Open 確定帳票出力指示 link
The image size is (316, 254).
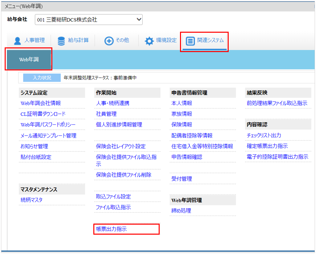[267, 146]
